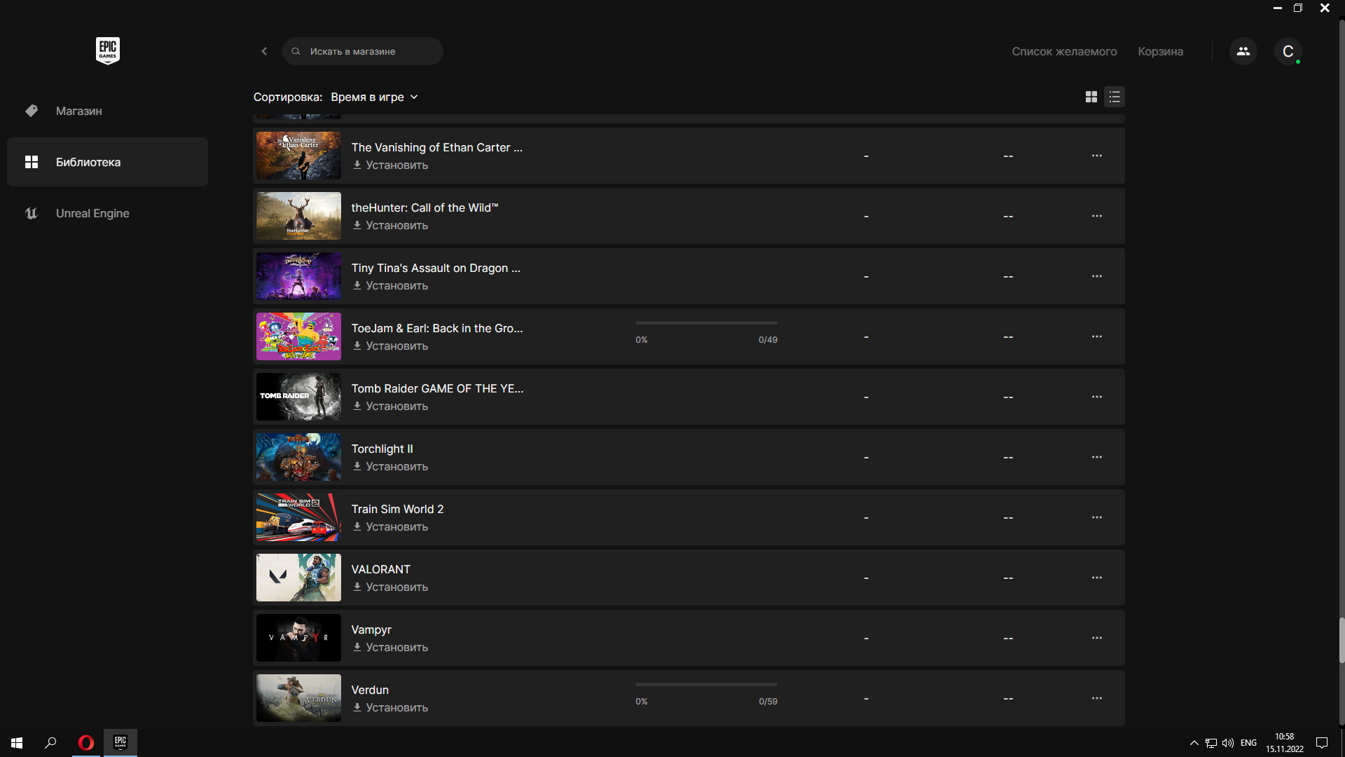Click Tiny Tina's Assault cover art
1345x757 pixels.
pos(298,276)
